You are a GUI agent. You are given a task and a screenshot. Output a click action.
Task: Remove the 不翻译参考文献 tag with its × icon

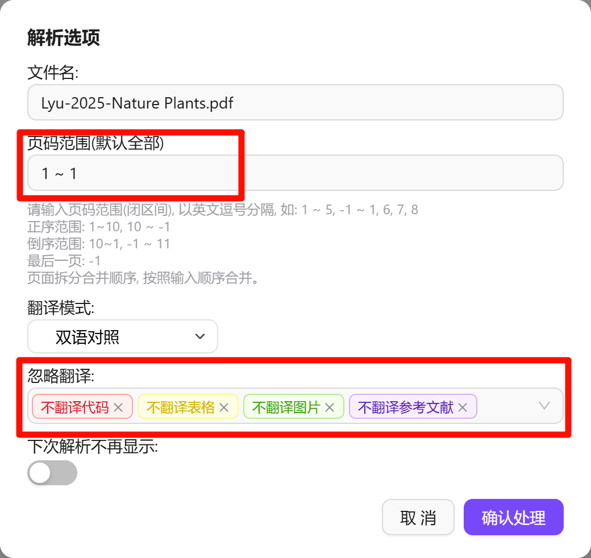pos(463,407)
